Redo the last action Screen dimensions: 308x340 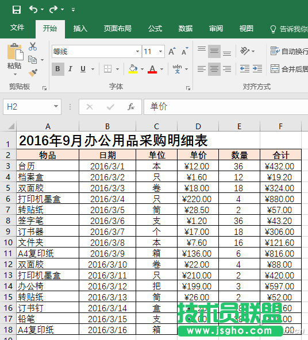tap(53, 10)
